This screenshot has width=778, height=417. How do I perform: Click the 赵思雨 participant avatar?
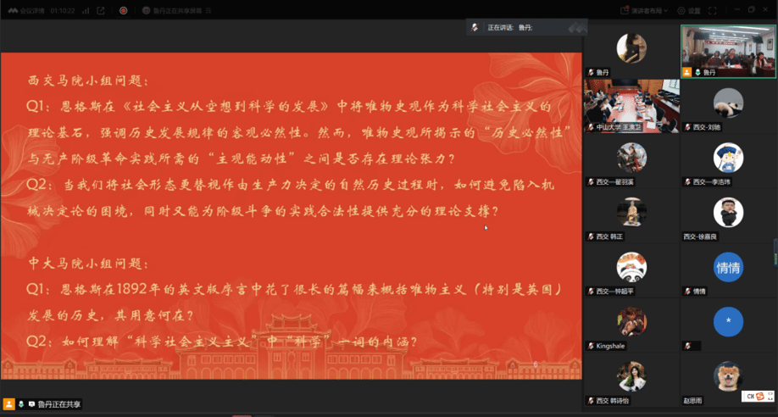(728, 377)
